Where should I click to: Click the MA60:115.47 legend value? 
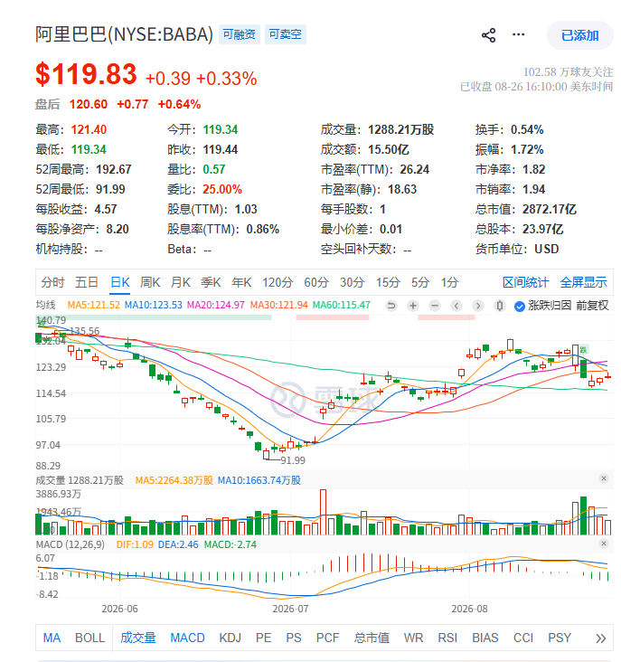coord(342,305)
